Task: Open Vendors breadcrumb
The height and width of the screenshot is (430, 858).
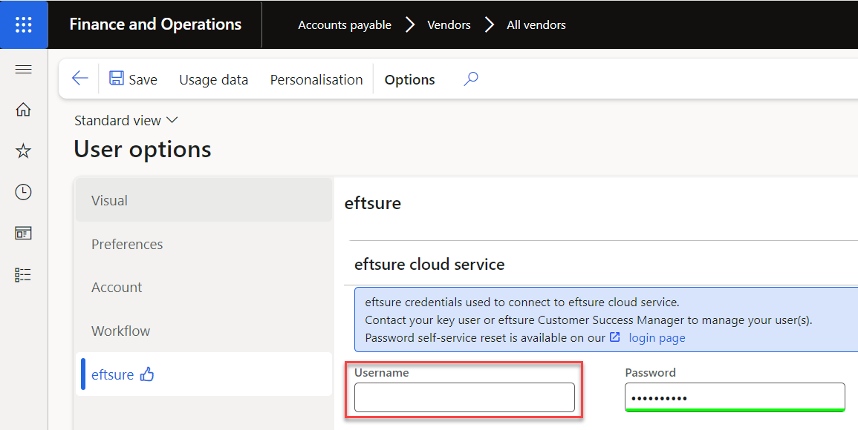Action: 449,25
